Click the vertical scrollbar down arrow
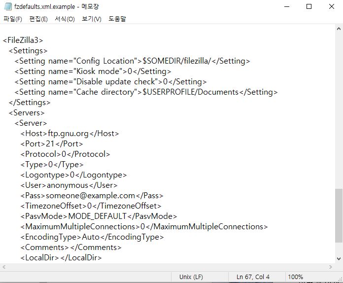Image resolution: width=343 pixels, height=283 pixels. pos(339,259)
